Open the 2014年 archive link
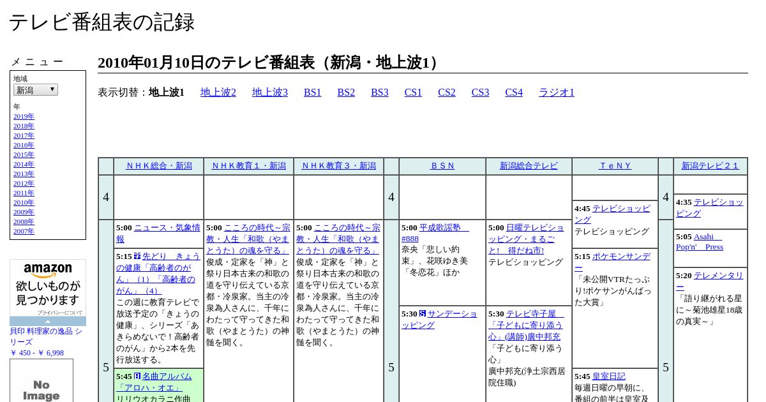 coord(24,164)
